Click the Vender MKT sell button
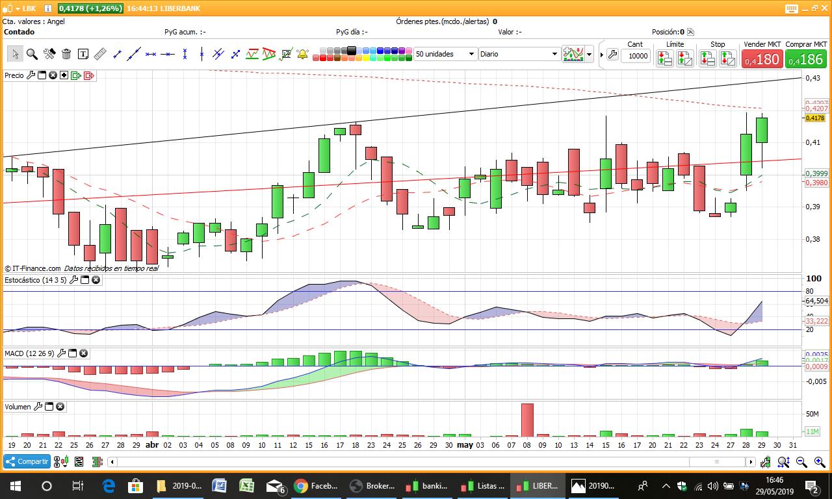The width and height of the screenshot is (832, 499). tap(761, 59)
